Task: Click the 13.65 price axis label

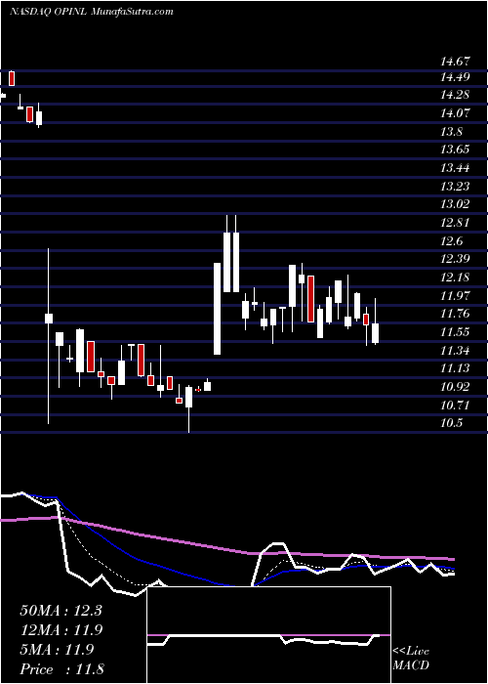Action: [456, 150]
